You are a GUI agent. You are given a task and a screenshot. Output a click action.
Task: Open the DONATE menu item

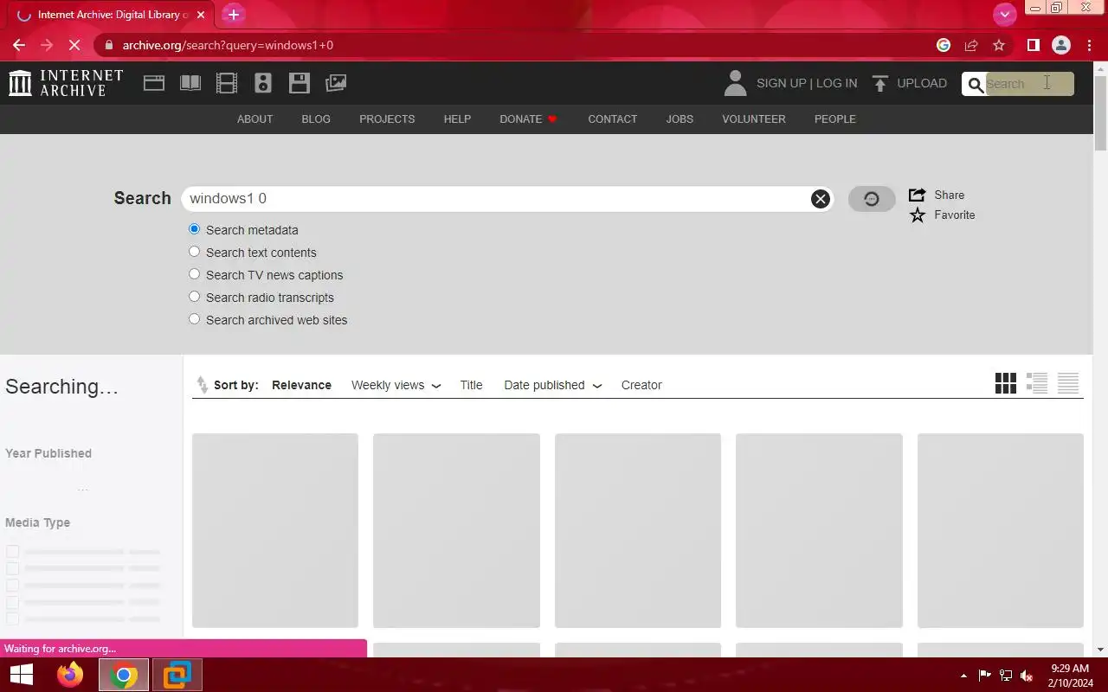click(528, 119)
